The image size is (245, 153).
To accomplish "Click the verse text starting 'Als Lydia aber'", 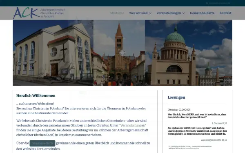I will pos(197,131).
